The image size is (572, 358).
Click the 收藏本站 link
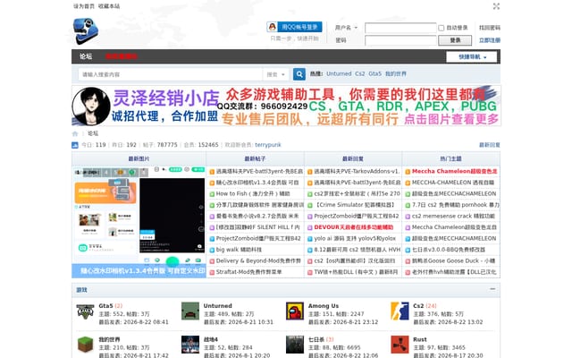109,6
